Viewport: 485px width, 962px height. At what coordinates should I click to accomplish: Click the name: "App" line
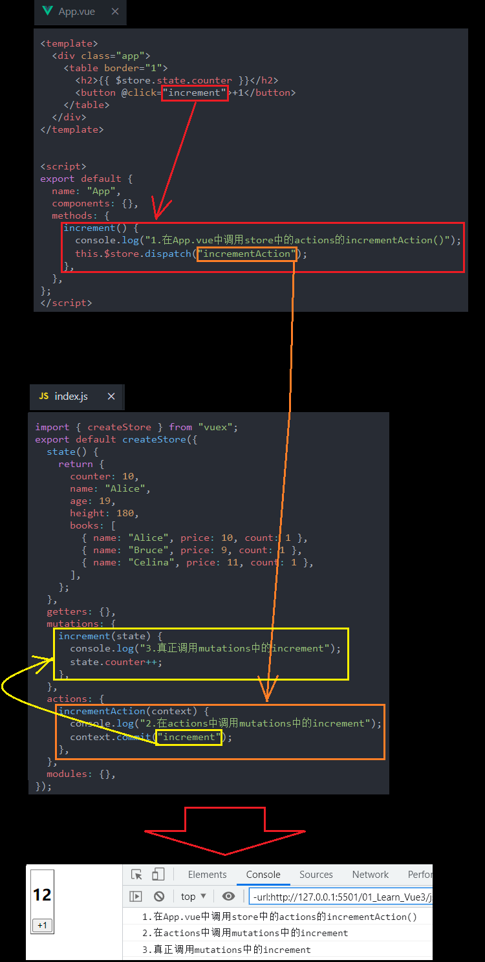(x=87, y=191)
